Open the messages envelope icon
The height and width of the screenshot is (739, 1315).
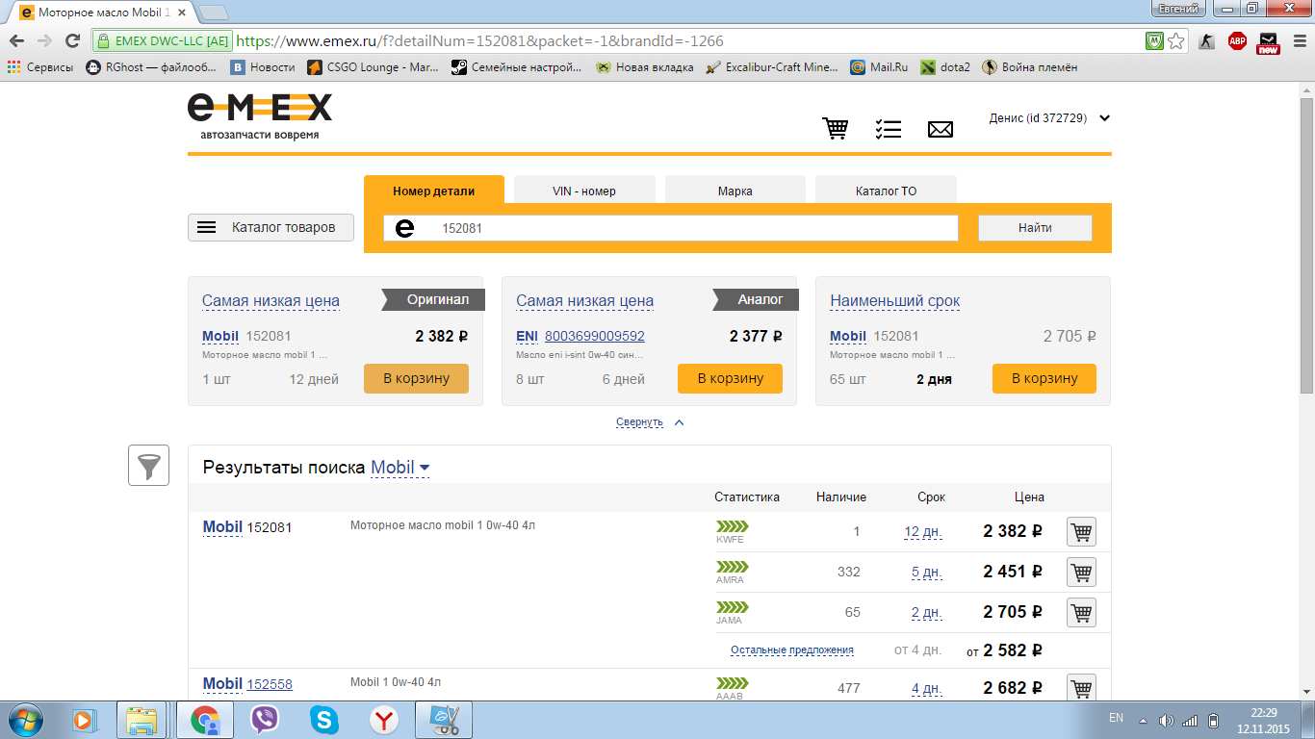(940, 128)
